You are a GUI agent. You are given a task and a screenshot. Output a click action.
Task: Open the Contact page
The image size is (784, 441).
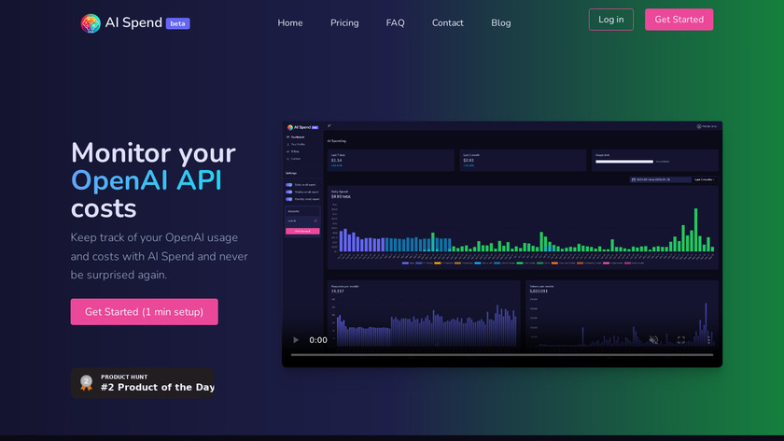[x=447, y=23]
